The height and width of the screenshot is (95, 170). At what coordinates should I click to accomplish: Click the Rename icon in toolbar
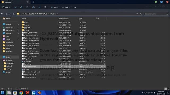[33, 7]
